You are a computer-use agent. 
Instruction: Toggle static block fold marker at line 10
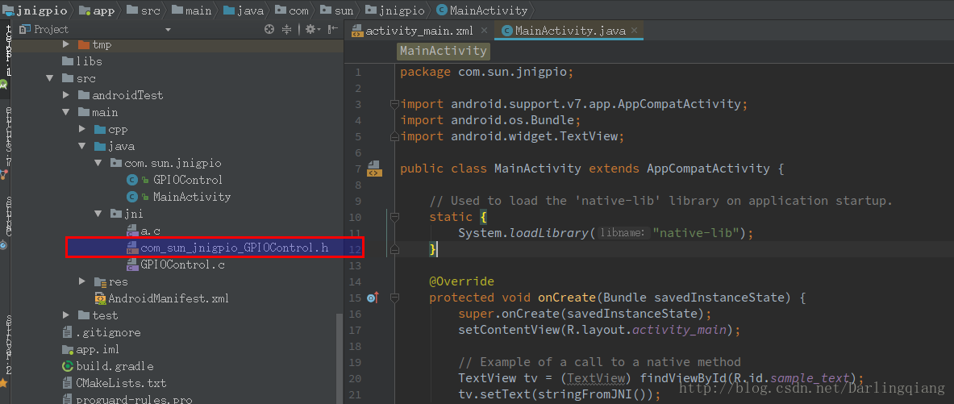tap(394, 217)
